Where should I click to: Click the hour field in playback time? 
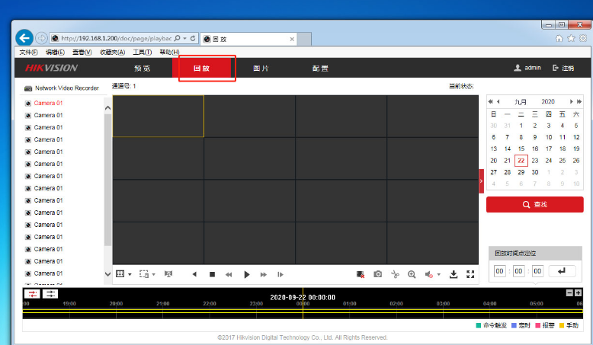pos(500,271)
